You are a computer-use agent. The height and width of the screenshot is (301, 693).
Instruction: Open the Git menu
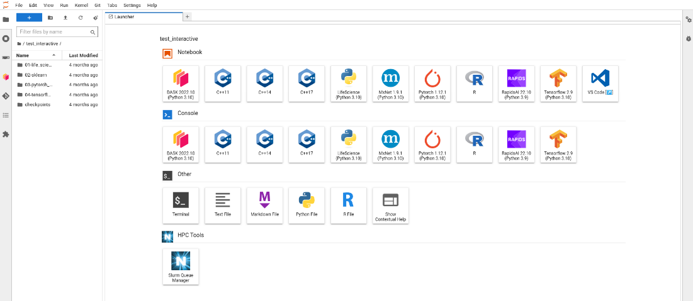[98, 5]
